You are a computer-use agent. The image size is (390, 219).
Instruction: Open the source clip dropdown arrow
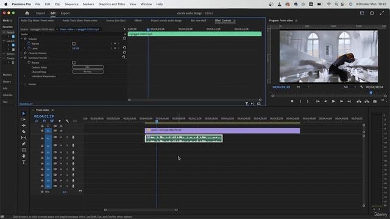click(57, 29)
